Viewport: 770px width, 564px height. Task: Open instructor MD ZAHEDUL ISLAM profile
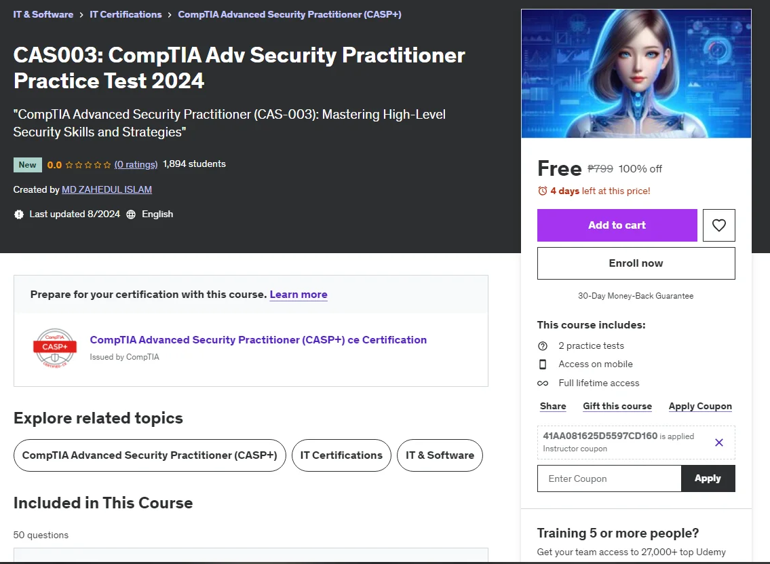coord(107,189)
